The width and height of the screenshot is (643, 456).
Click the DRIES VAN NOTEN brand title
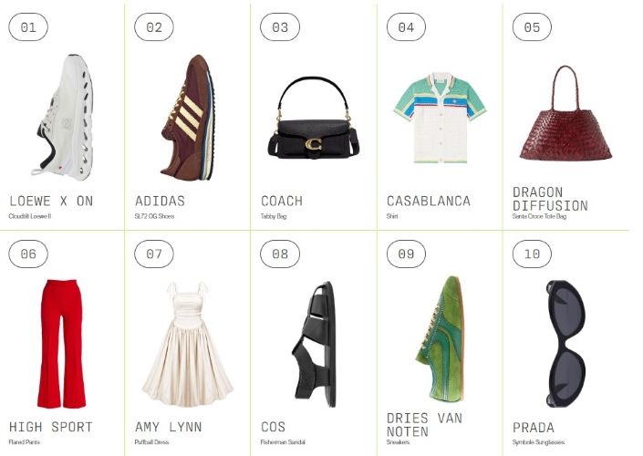coord(424,425)
